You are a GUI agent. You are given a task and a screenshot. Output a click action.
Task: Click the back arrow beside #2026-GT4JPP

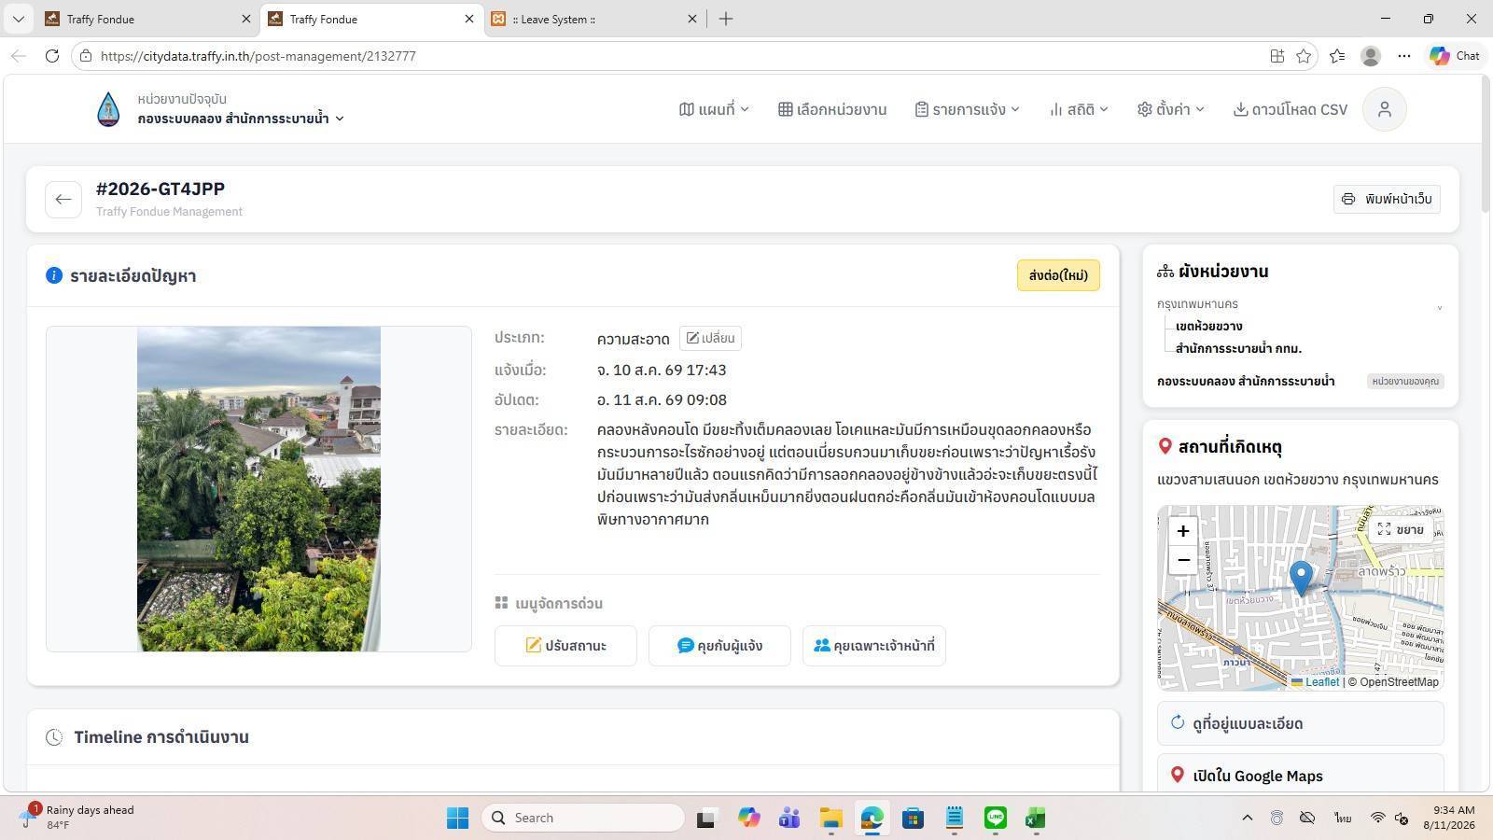click(x=63, y=199)
